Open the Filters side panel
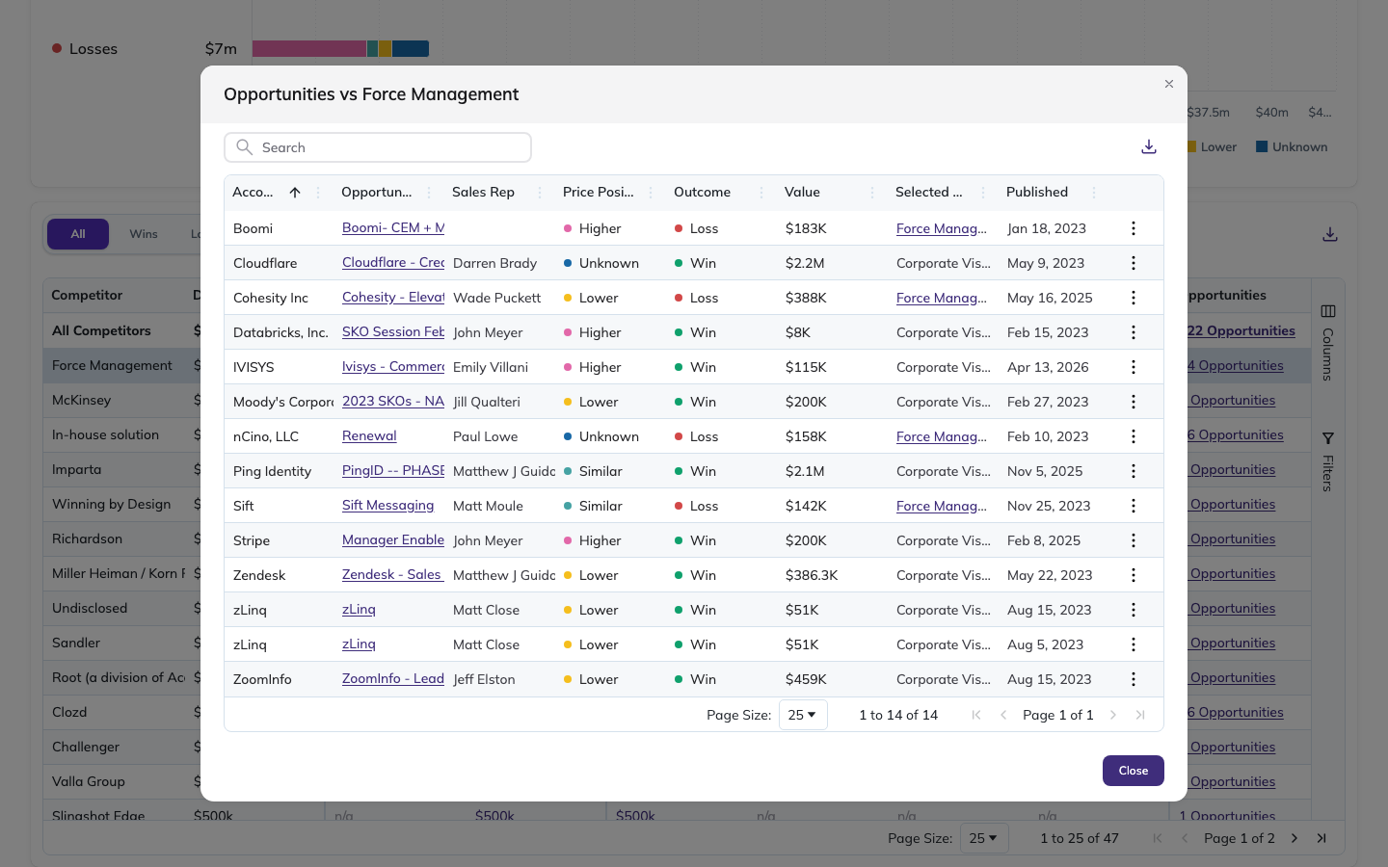The image size is (1388, 867). pos(1328,461)
